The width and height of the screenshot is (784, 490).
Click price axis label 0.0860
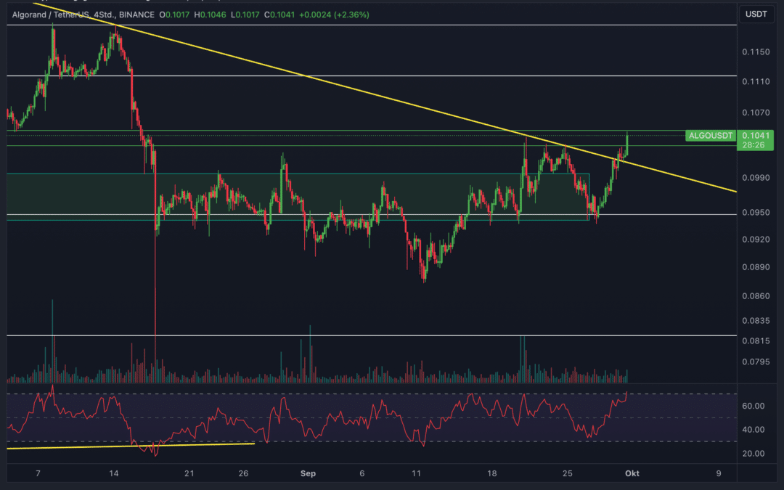(756, 296)
